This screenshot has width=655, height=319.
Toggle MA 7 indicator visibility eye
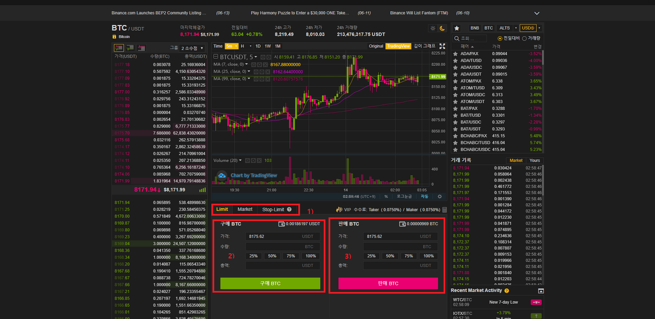pyautogui.click(x=253, y=64)
